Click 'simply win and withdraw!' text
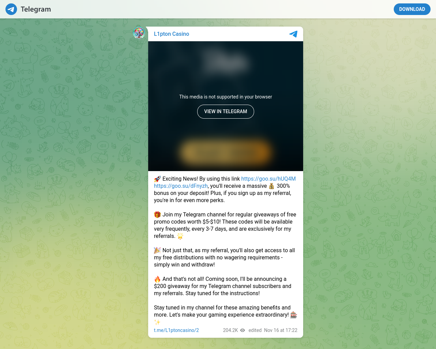 point(184,264)
